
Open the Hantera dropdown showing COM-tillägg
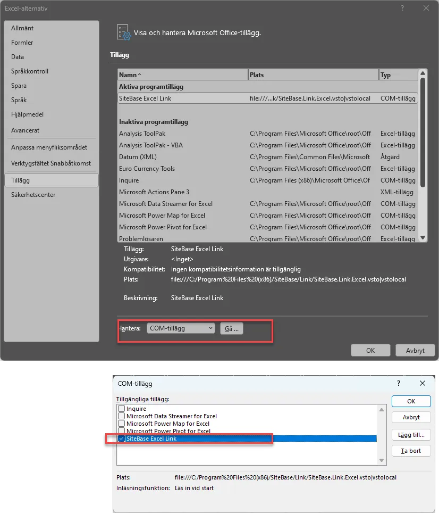click(x=181, y=328)
